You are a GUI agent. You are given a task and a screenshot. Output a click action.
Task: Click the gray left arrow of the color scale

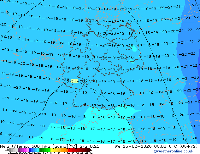coord(7,150)
